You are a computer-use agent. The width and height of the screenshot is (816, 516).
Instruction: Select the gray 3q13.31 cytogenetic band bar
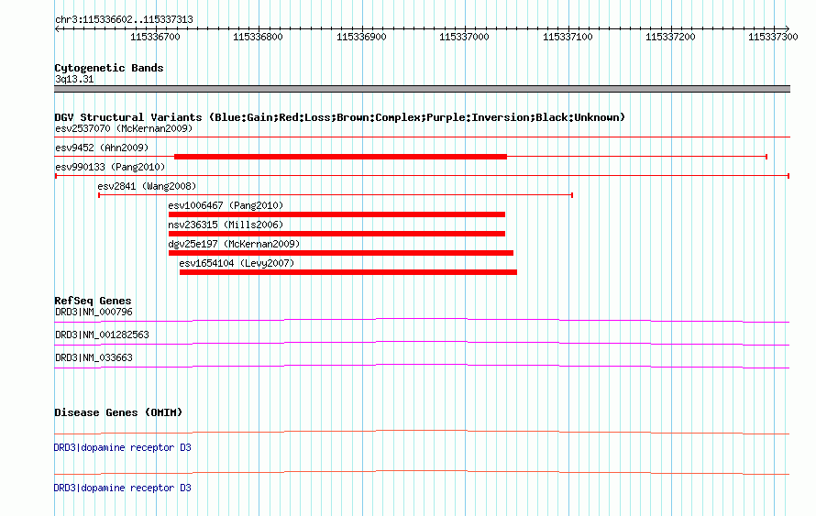click(x=422, y=89)
